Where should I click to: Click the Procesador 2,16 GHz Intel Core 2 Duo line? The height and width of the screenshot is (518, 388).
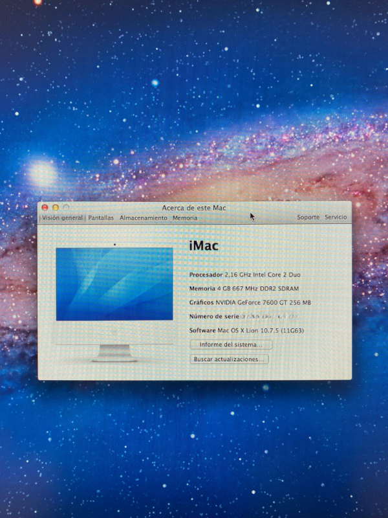245,275
